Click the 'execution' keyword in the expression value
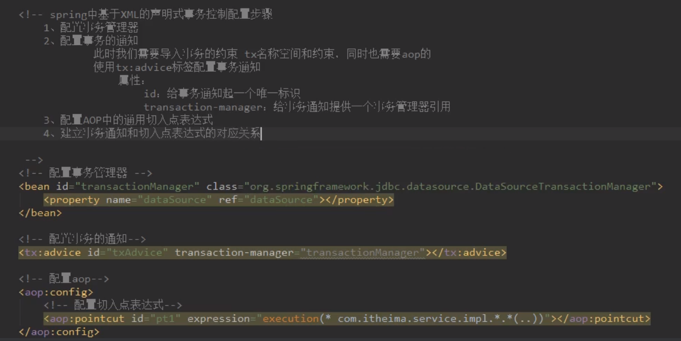This screenshot has height=341, width=681. click(x=291, y=318)
